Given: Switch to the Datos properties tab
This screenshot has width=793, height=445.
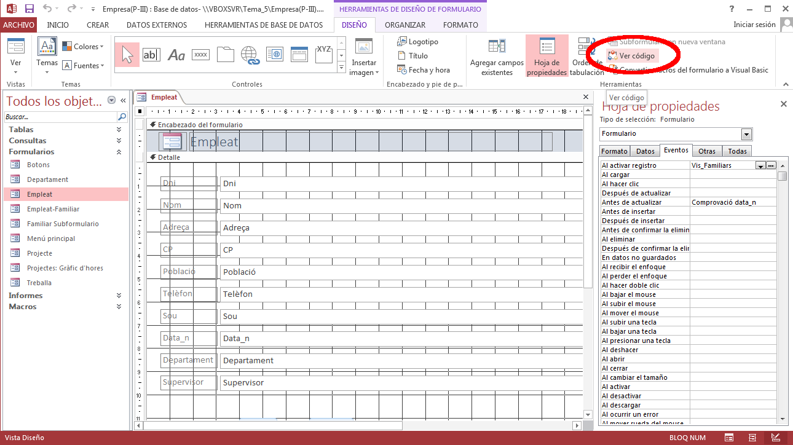Looking at the screenshot, I should [x=645, y=151].
